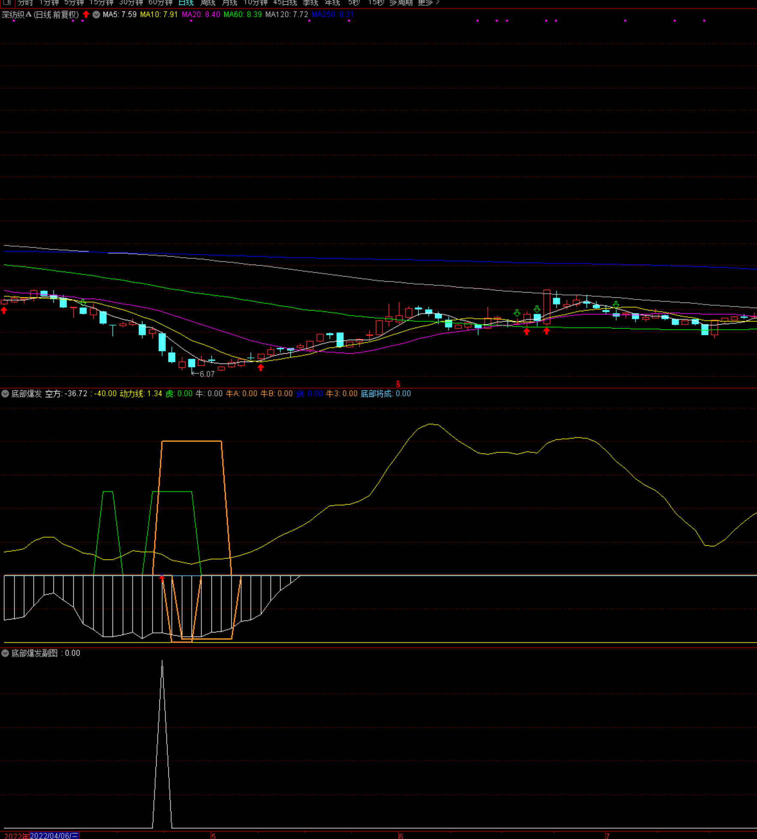Expand the 底部爆发 indicator panel menu
757x839 pixels.
pos(5,394)
